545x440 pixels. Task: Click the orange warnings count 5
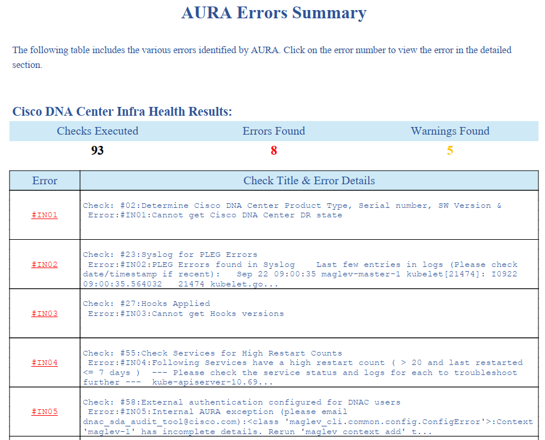(450, 151)
